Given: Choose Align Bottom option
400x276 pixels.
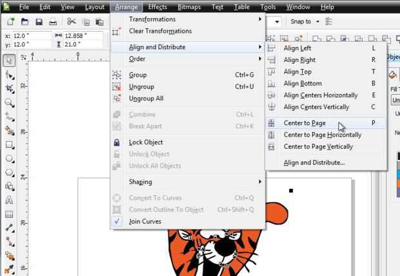Looking at the screenshot, I should click(326, 83).
